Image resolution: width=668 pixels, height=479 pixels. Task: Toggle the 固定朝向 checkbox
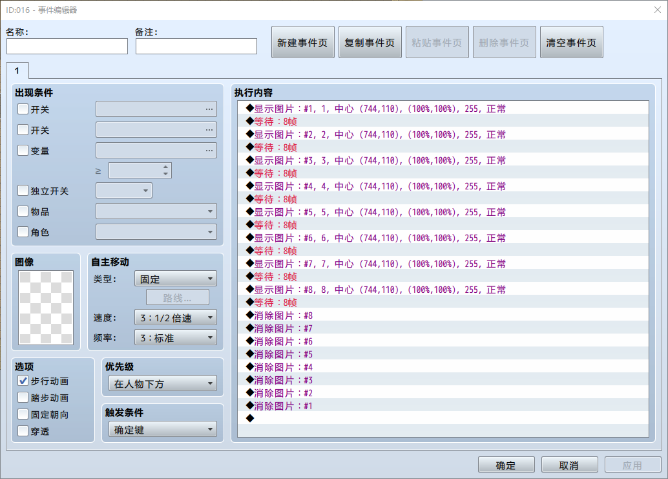pos(23,414)
